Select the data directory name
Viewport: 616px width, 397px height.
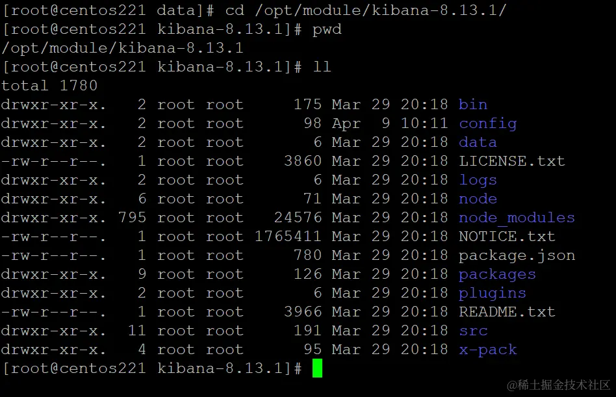(478, 142)
